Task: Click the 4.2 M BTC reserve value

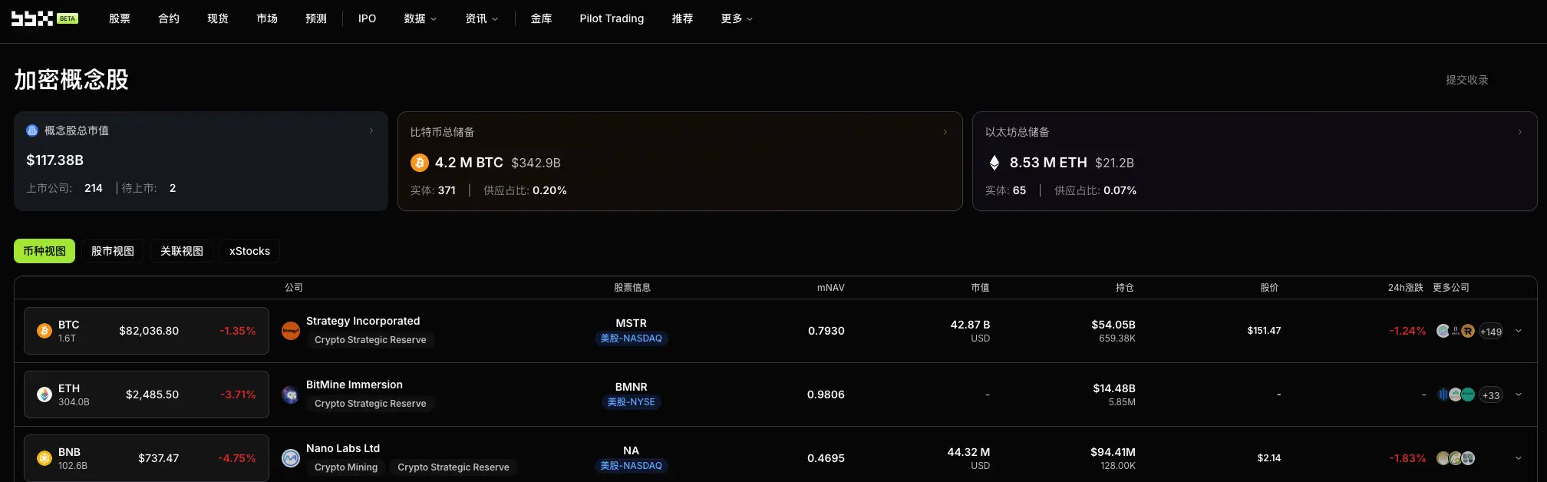Action: 469,163
